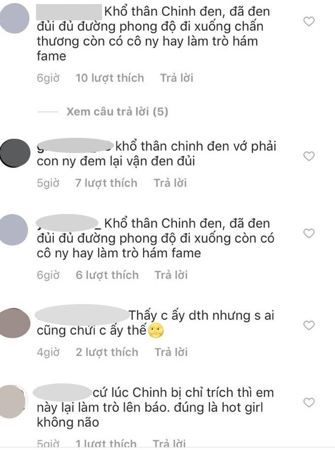Open brownish avatar beside 'Thấy c ấy' comment
335x450 pixels.
15,323
